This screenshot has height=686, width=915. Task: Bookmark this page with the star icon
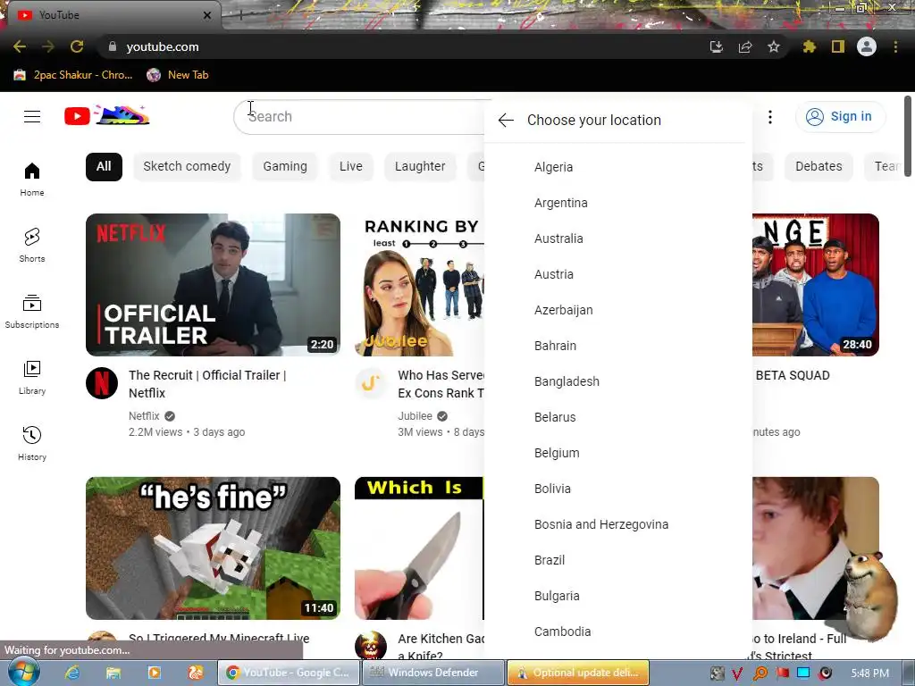(x=774, y=46)
